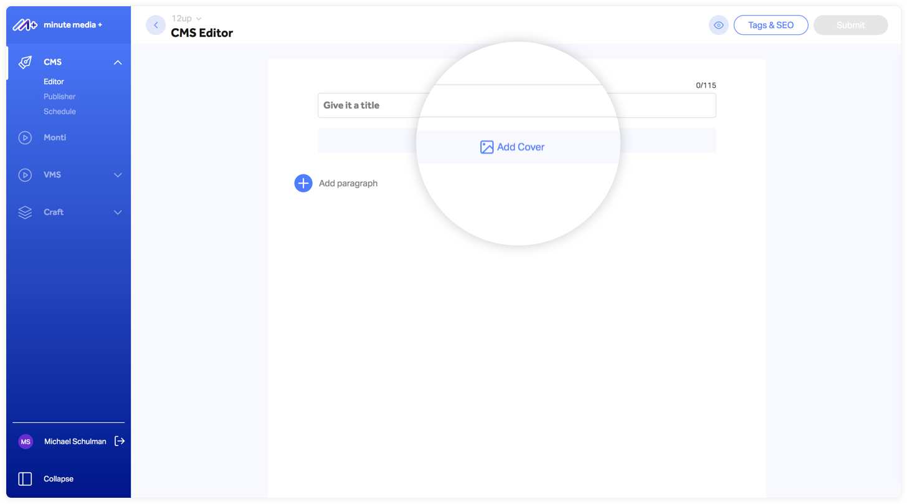This screenshot has height=504, width=907.
Task: Click the Collapse sidebar label
Action: (59, 479)
